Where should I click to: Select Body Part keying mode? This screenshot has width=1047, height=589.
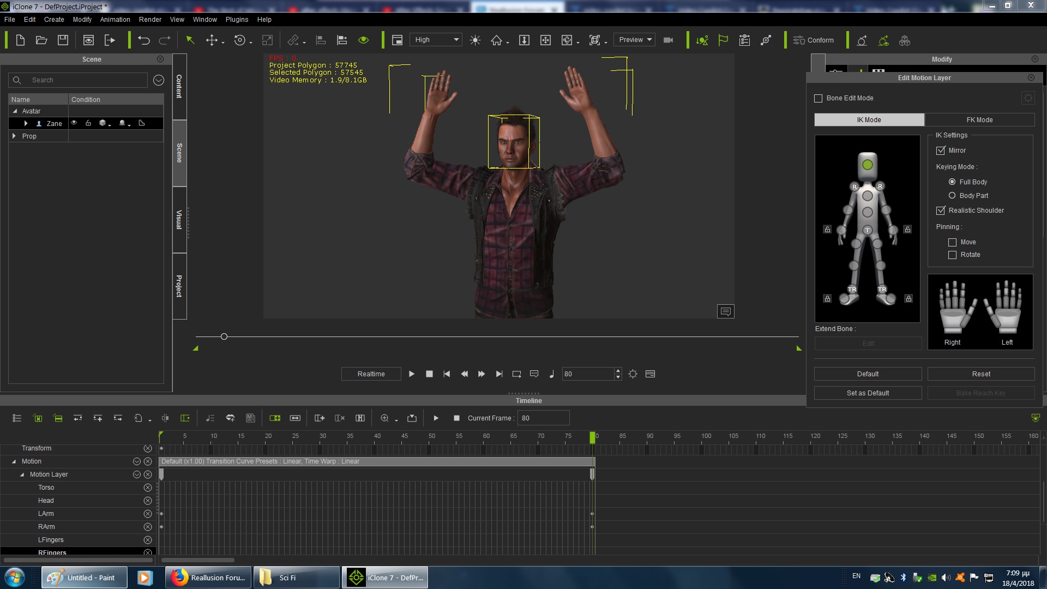(x=952, y=195)
